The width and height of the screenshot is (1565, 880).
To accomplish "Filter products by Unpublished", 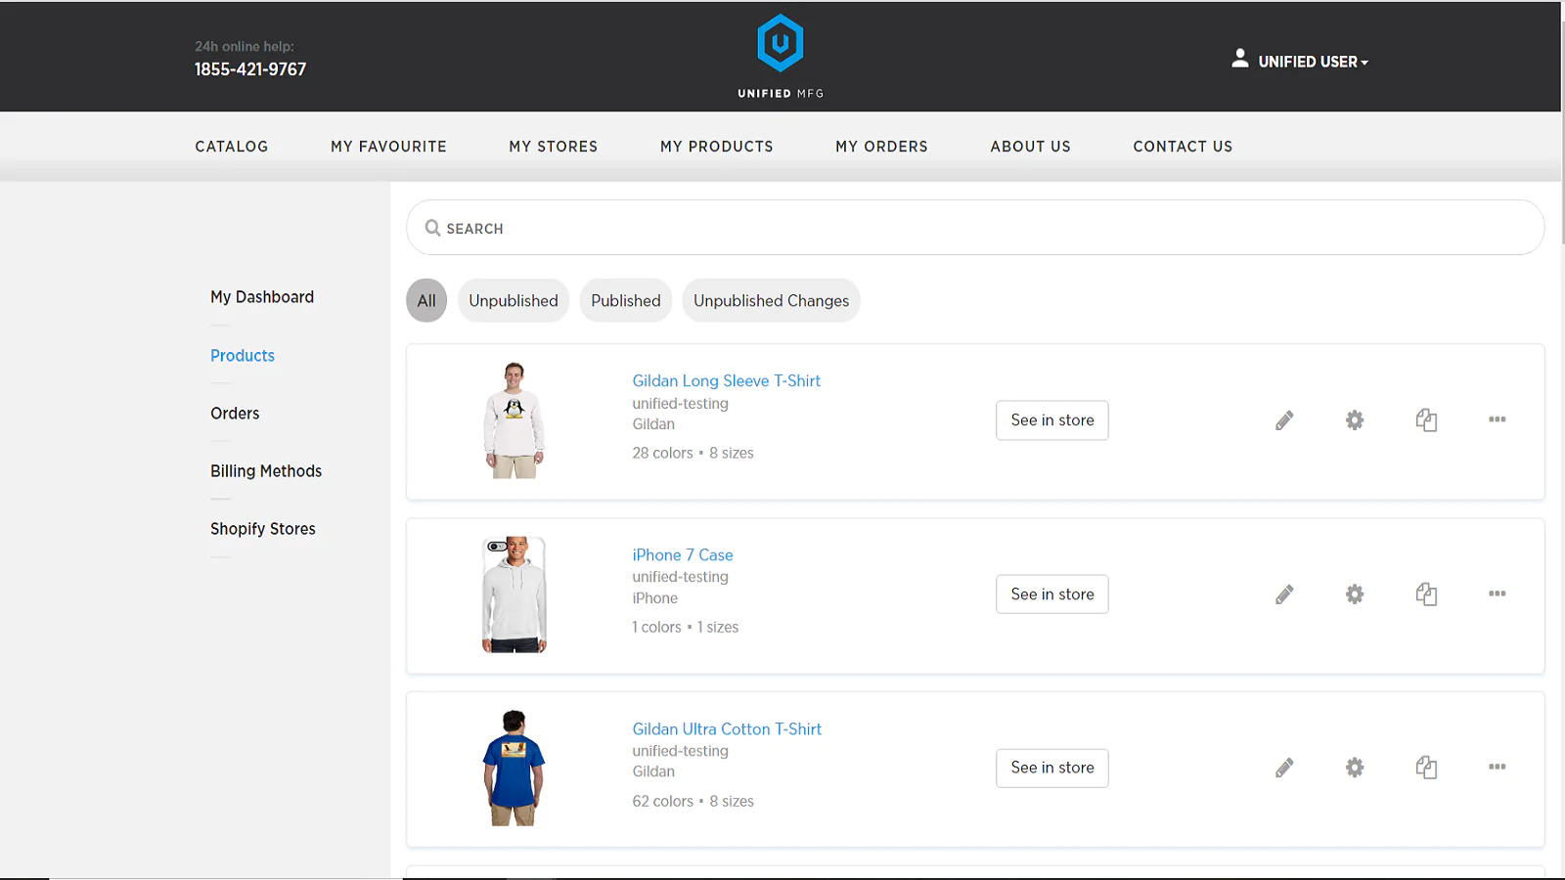I will pos(513,301).
